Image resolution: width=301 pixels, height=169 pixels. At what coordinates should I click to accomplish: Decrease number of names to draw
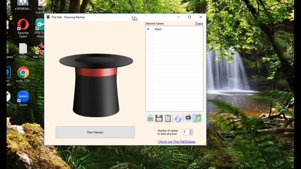[x=191, y=133]
